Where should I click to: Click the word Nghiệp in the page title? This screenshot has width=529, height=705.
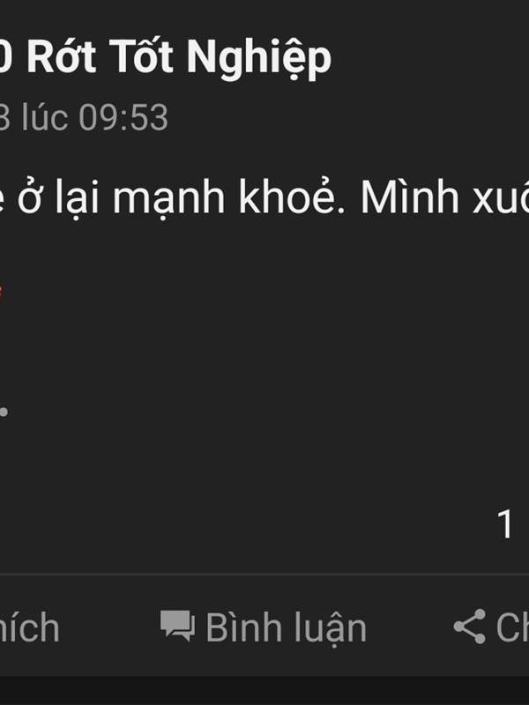(x=259, y=59)
